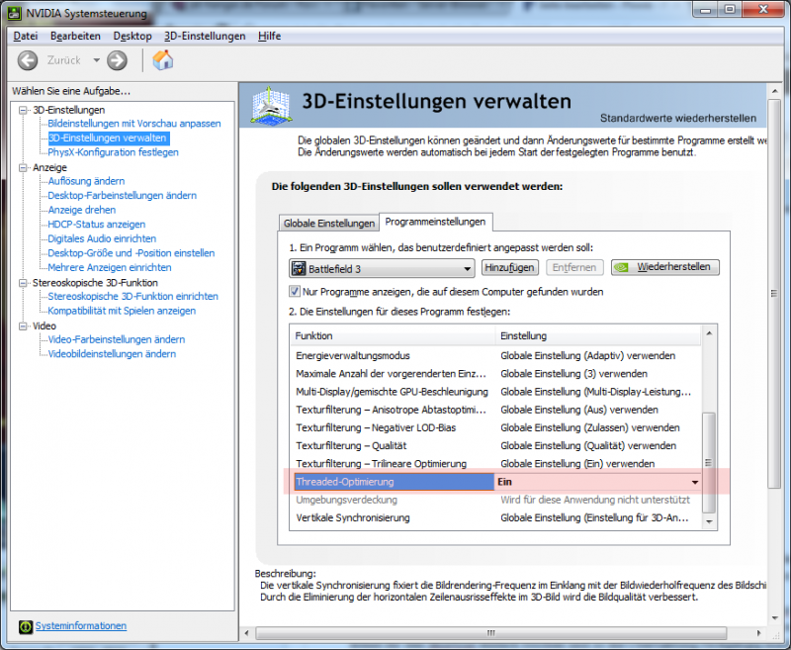Click the Zurück navigation arrow
The height and width of the screenshot is (650, 791).
click(27, 60)
